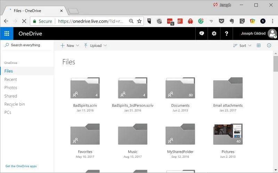Switch to the tiles view icon

tap(259, 46)
